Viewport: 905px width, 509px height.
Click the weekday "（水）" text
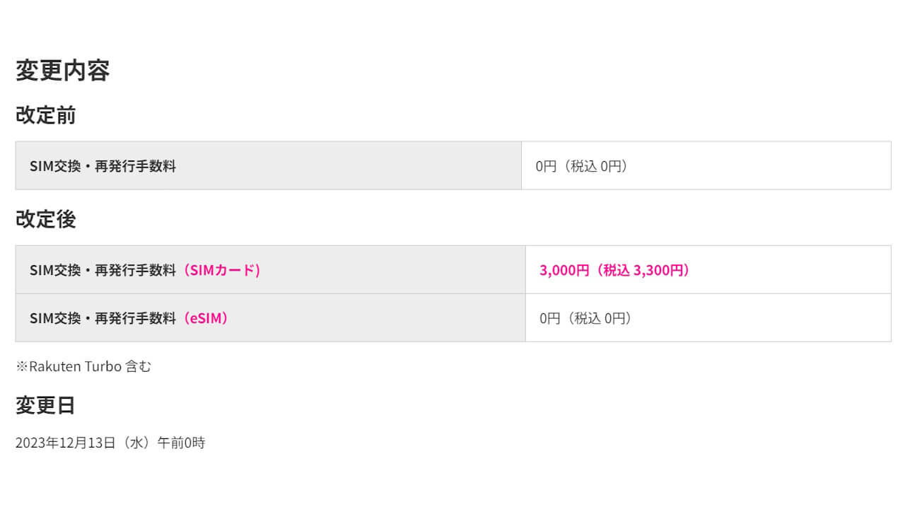pyautogui.click(x=136, y=443)
